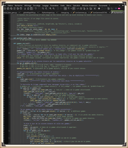Toggle the Function List panel
Image resolution: width=128 pixels, height=148 pixels.
87,9
